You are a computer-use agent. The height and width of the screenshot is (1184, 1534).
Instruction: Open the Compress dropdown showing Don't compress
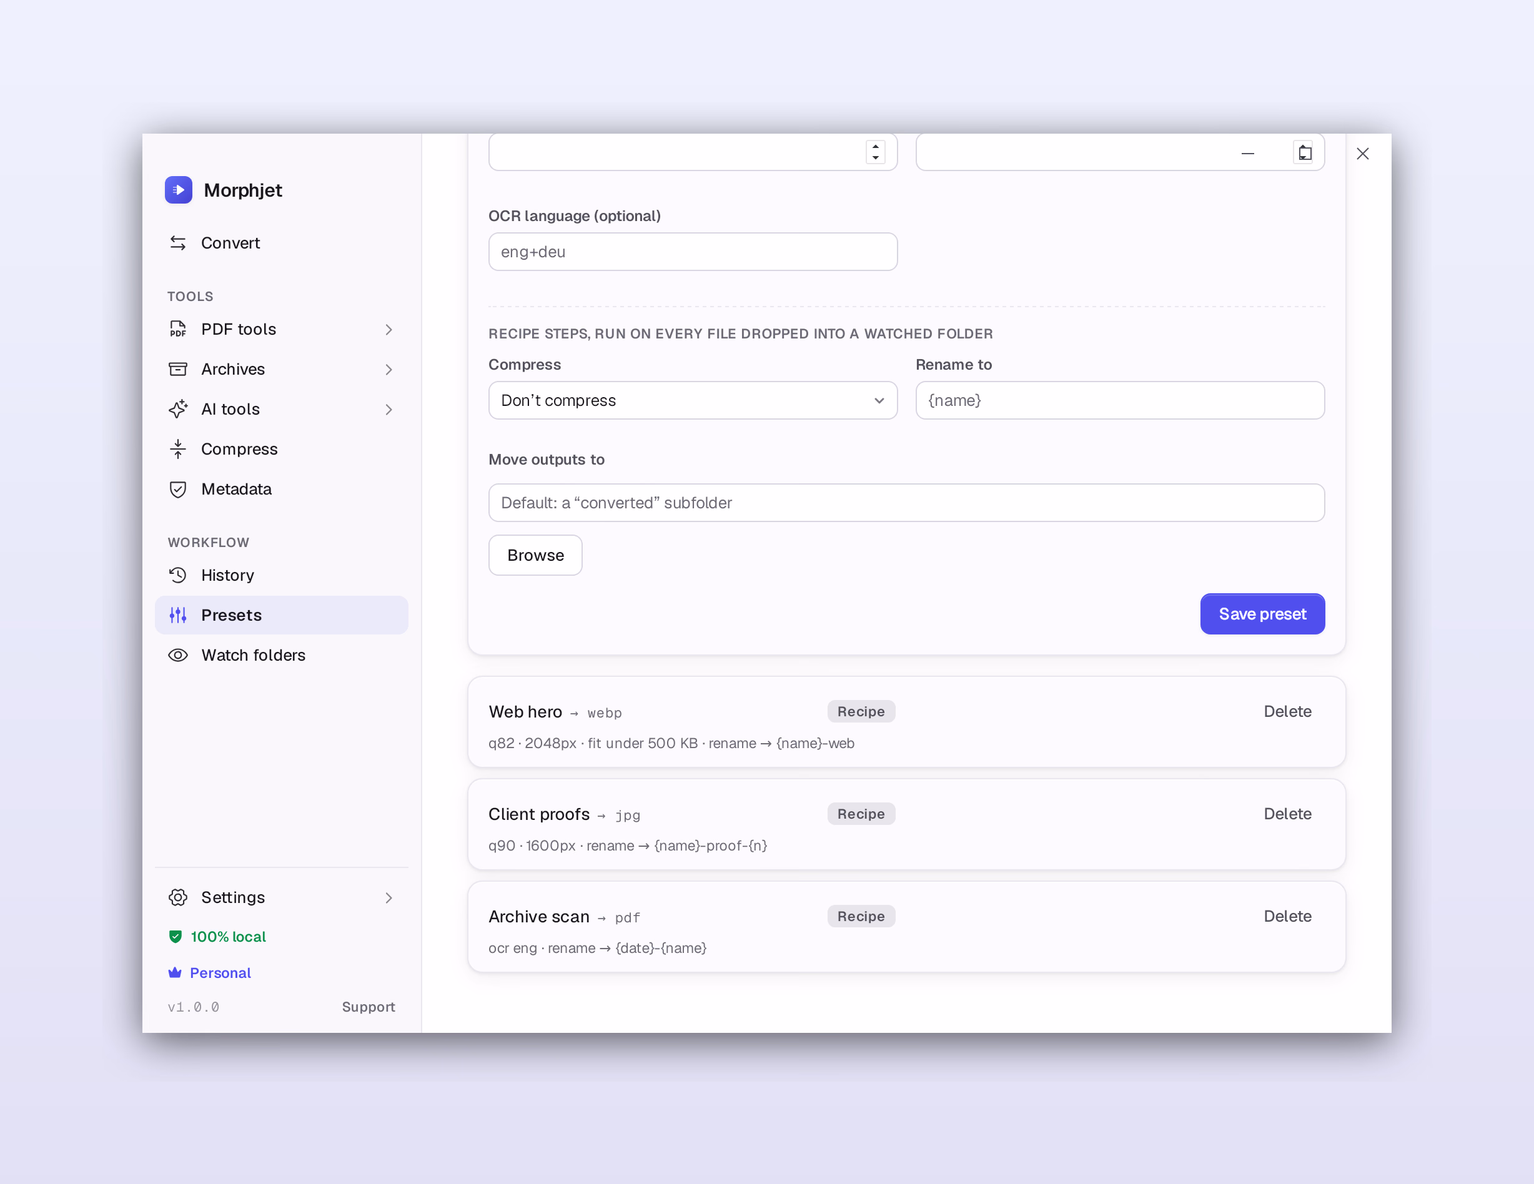(693, 400)
